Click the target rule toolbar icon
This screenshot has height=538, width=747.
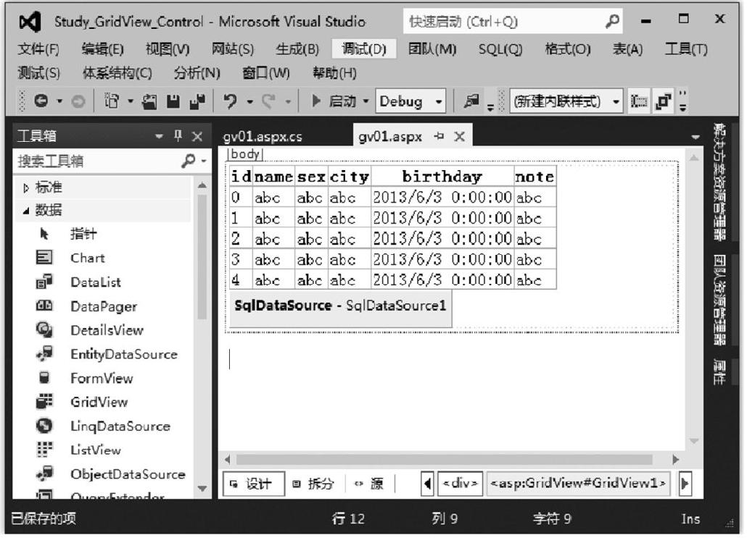tap(664, 101)
